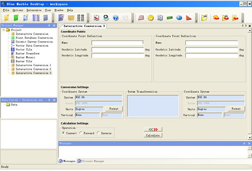Select the Forward operation radio button
This screenshot has width=252, height=171.
tap(81, 133)
